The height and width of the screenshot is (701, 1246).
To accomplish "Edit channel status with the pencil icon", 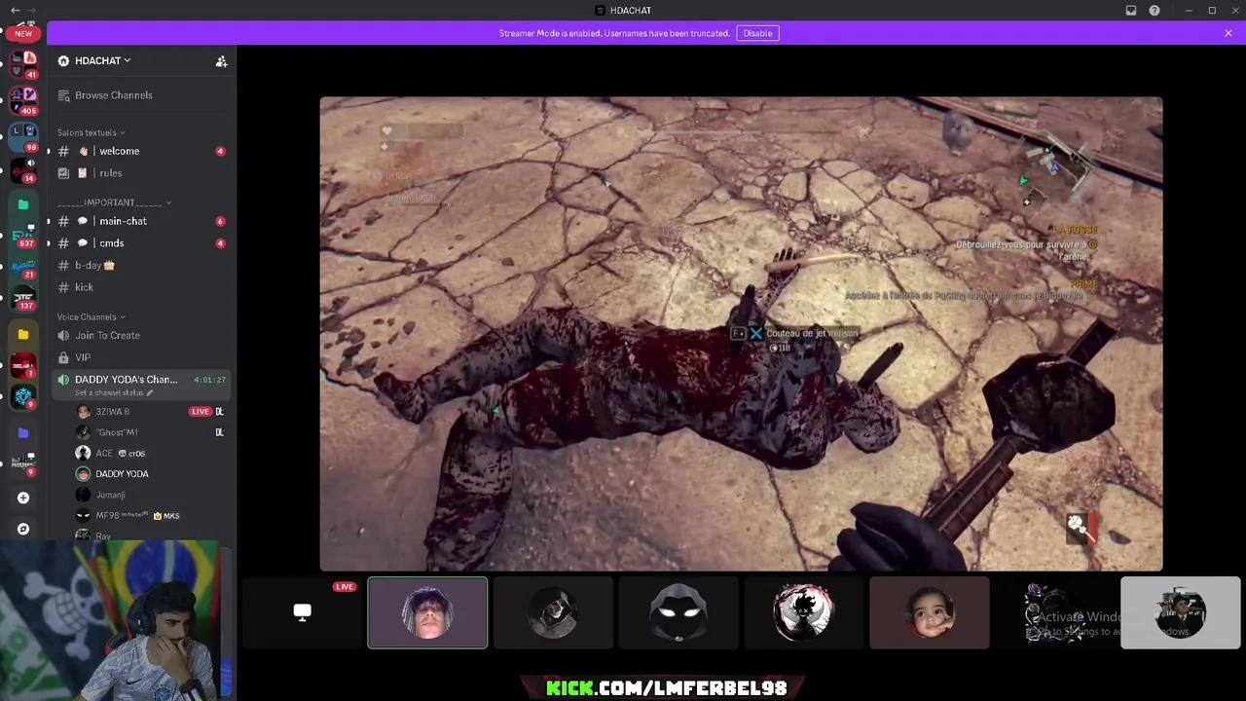I will (x=150, y=393).
